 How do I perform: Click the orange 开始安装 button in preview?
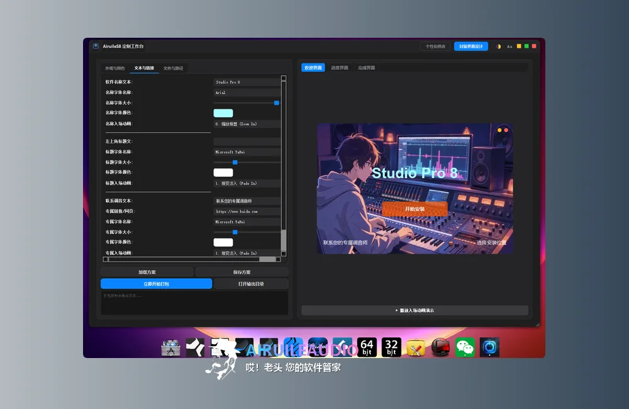point(415,209)
